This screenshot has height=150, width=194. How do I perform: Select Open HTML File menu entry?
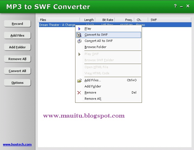(x=108, y=67)
